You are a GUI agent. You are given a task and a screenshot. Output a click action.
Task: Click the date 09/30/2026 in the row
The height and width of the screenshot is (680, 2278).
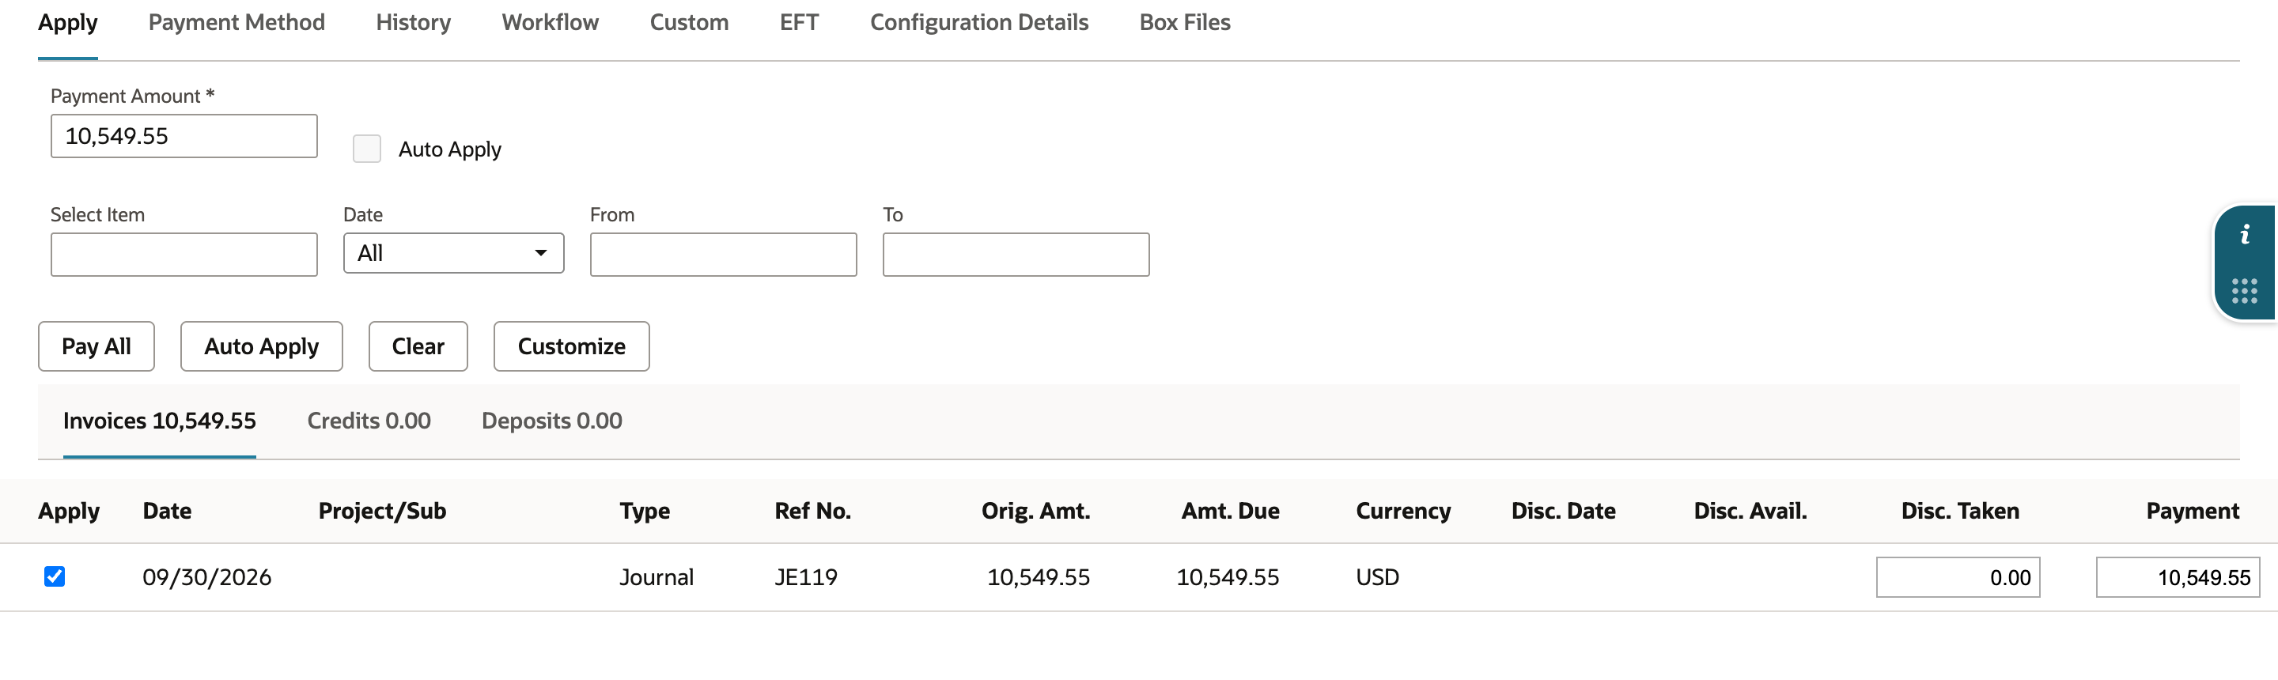click(207, 577)
